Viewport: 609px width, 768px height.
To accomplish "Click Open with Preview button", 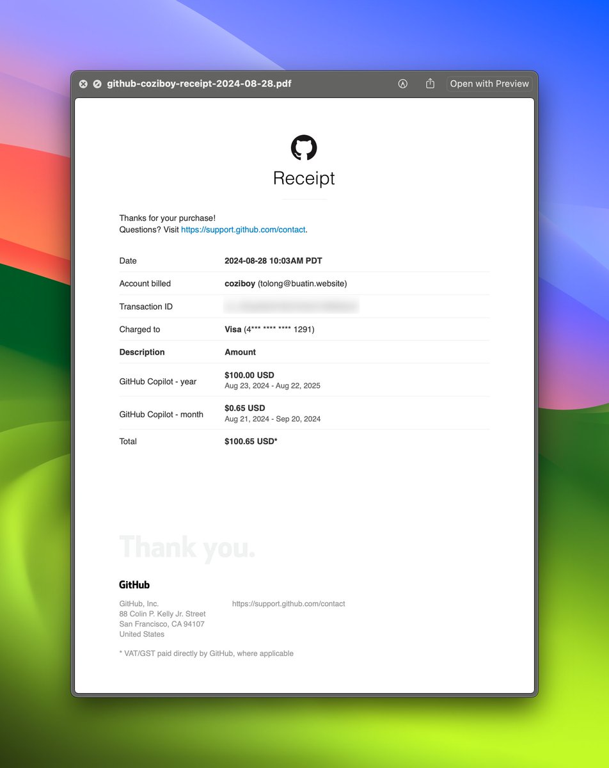I will (x=489, y=84).
